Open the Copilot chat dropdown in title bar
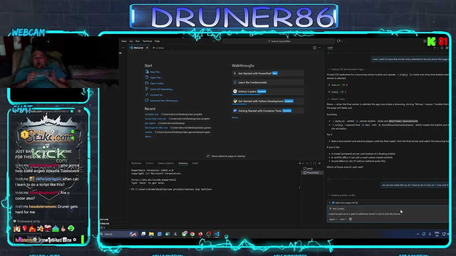The image size is (456, 256). 342,41
